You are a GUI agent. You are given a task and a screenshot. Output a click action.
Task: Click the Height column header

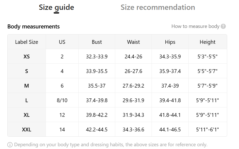[207, 42]
